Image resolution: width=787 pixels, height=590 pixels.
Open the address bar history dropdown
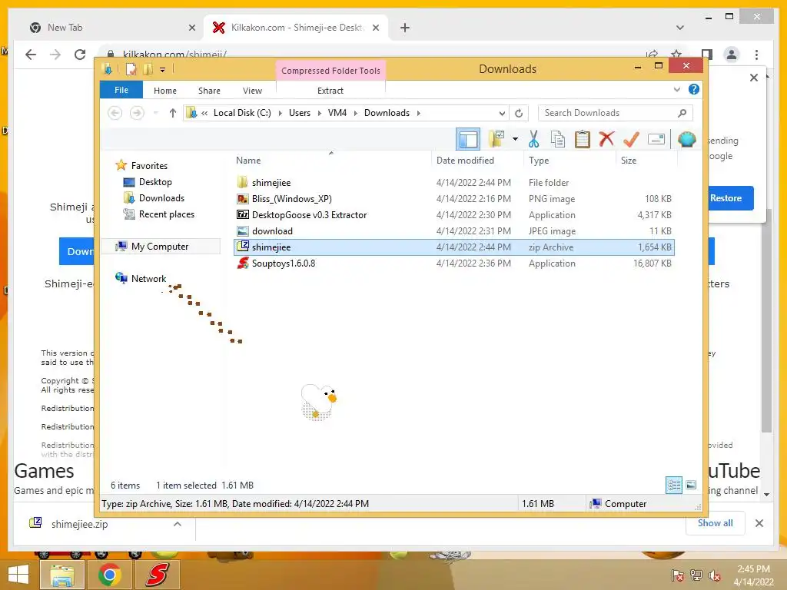[502, 114]
